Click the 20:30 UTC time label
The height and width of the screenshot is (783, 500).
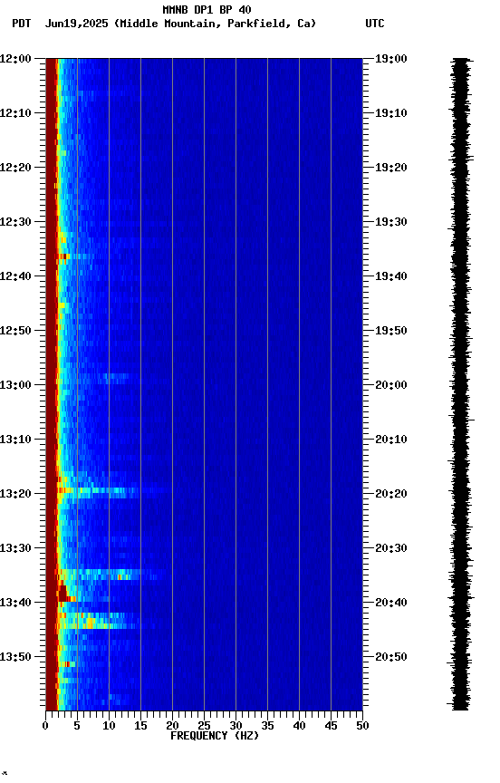(391, 548)
